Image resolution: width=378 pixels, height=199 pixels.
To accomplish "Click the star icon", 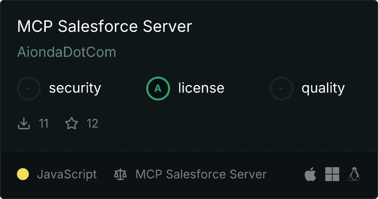I will coord(72,123).
